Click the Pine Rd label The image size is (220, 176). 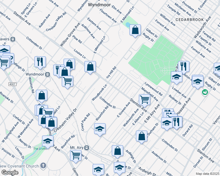pos(77,39)
